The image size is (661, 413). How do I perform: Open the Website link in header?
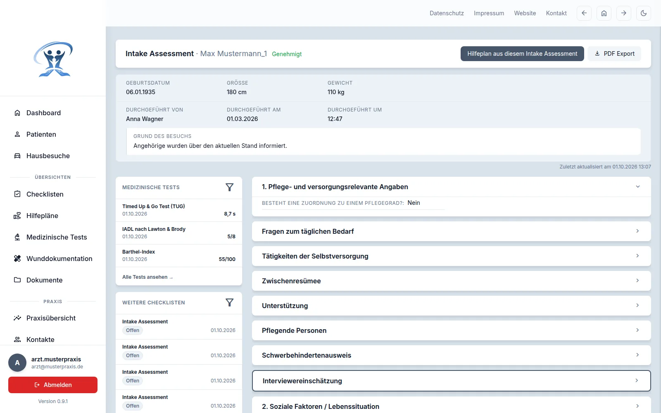(x=525, y=13)
